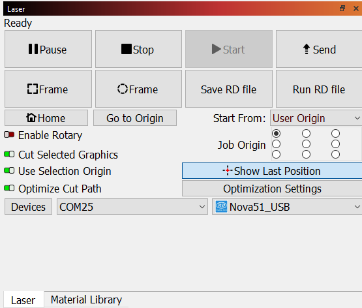Expand the COM25 port dropdown
The image size is (362, 308).
[132, 207]
